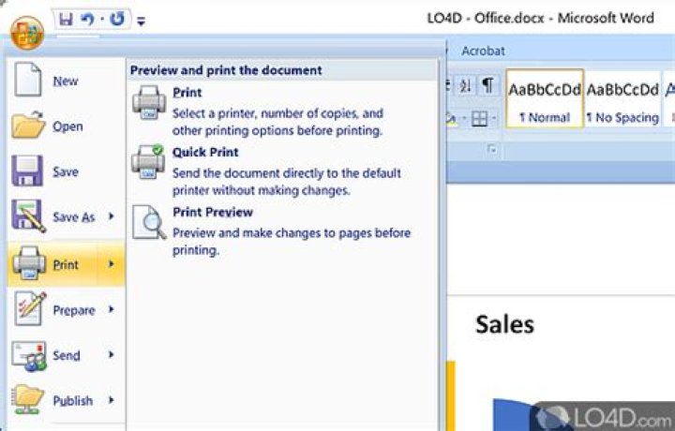Choose New from the Office menu
675x431 pixels.
[x=66, y=81]
